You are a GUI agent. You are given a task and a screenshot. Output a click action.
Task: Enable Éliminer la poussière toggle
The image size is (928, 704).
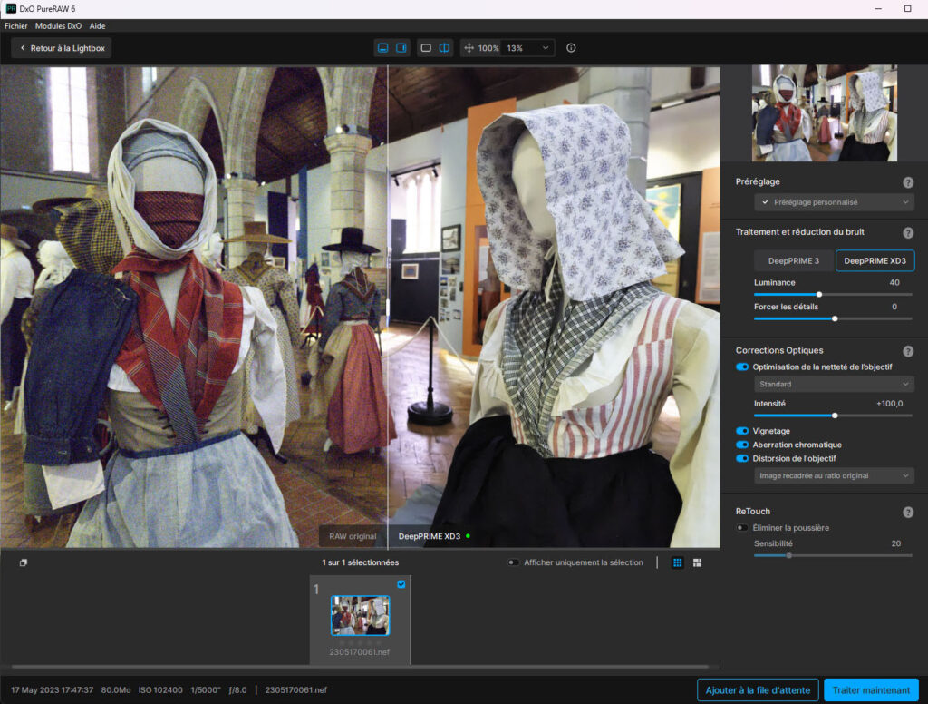click(x=742, y=528)
